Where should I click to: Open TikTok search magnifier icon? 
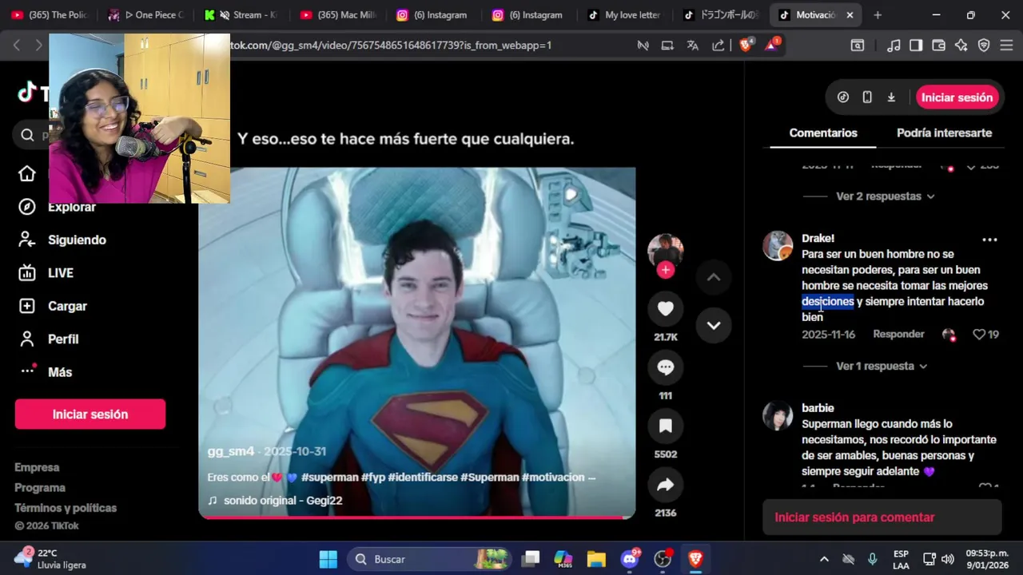click(x=27, y=135)
